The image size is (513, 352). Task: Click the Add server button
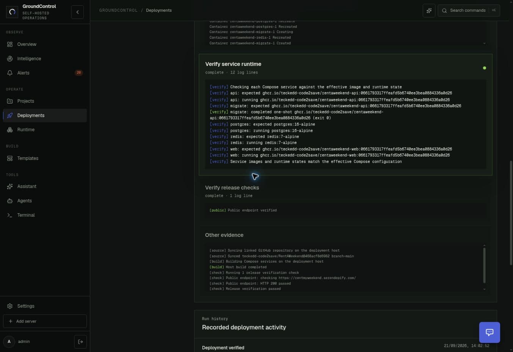click(x=45, y=321)
